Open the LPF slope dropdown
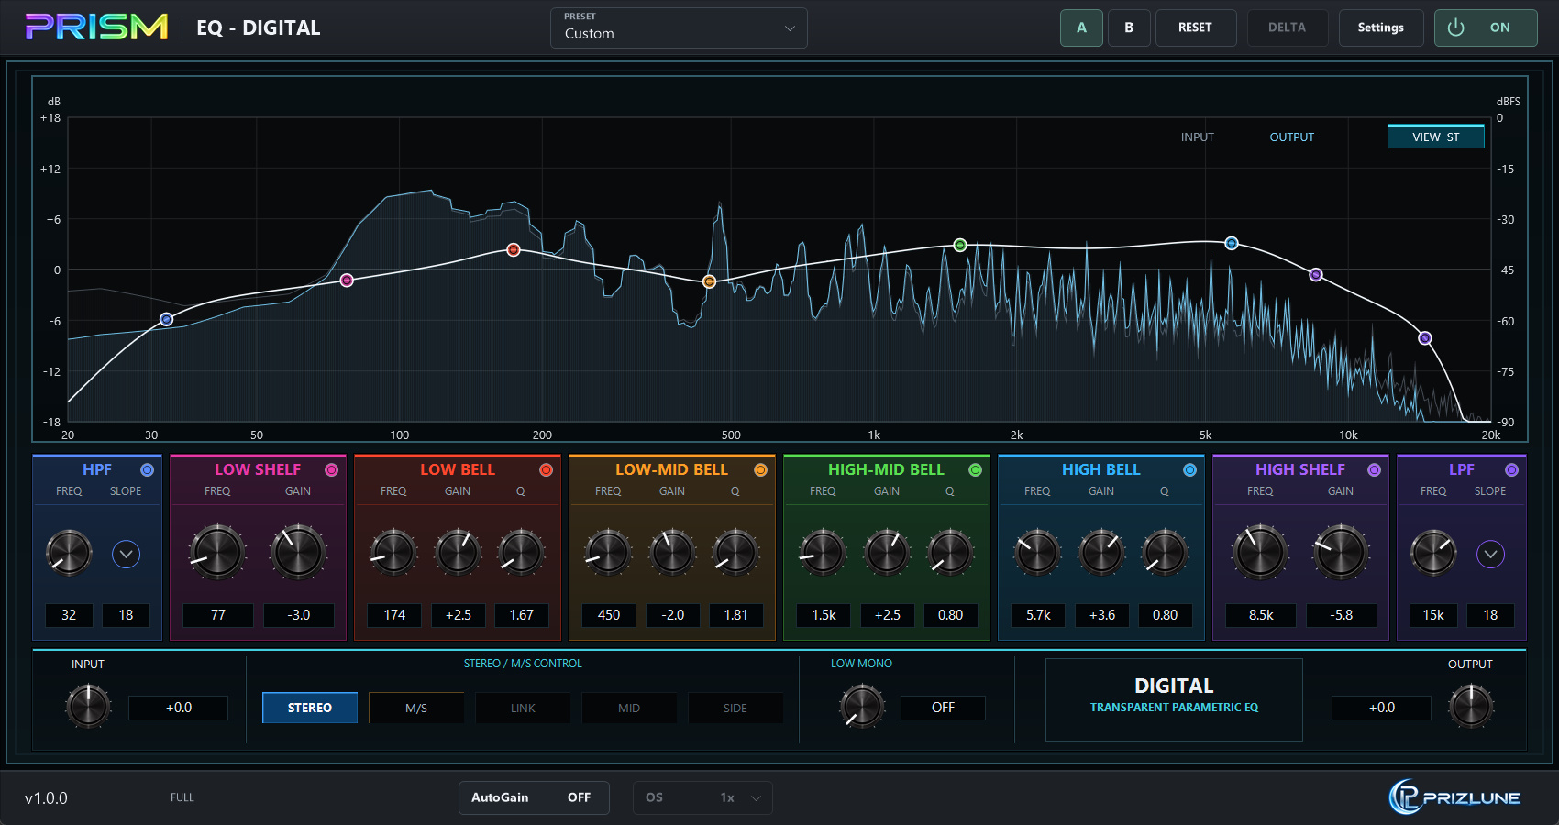This screenshot has height=825, width=1559. [1491, 554]
